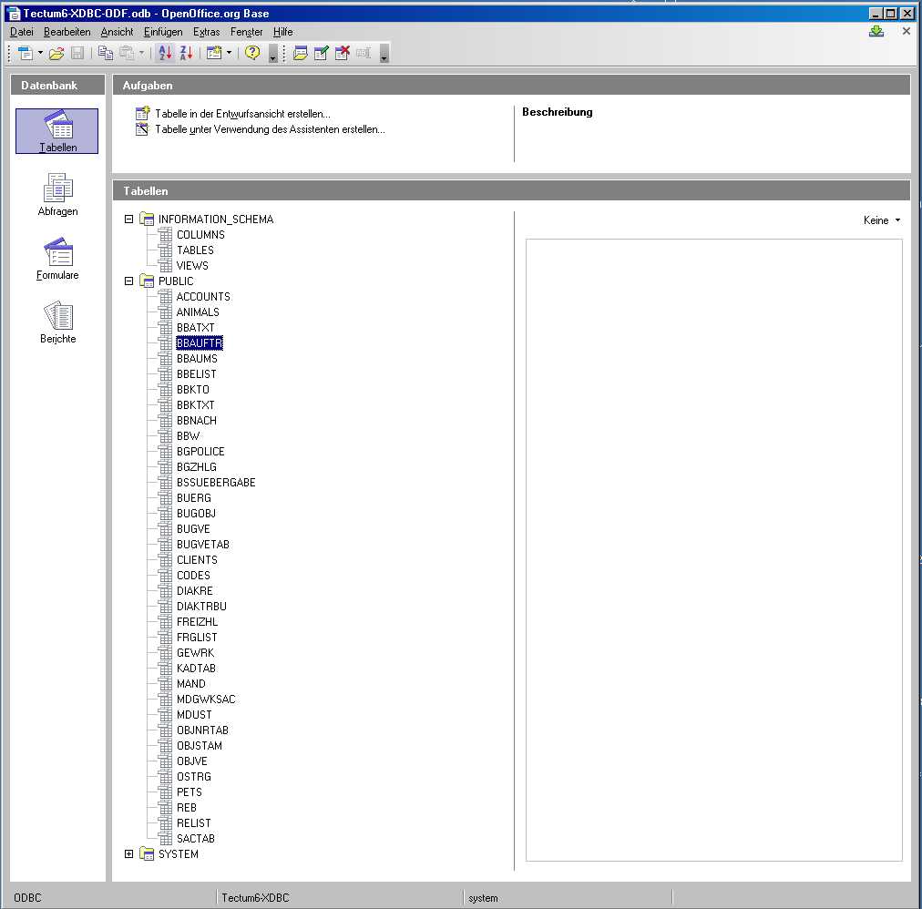The height and width of the screenshot is (909, 922).
Task: Open the New document dropdown arrow
Action: [x=40, y=53]
